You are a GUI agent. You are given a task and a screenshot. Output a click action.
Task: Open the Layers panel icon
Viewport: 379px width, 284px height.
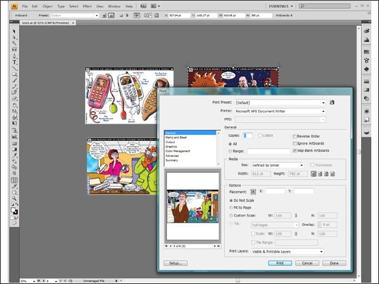367,132
